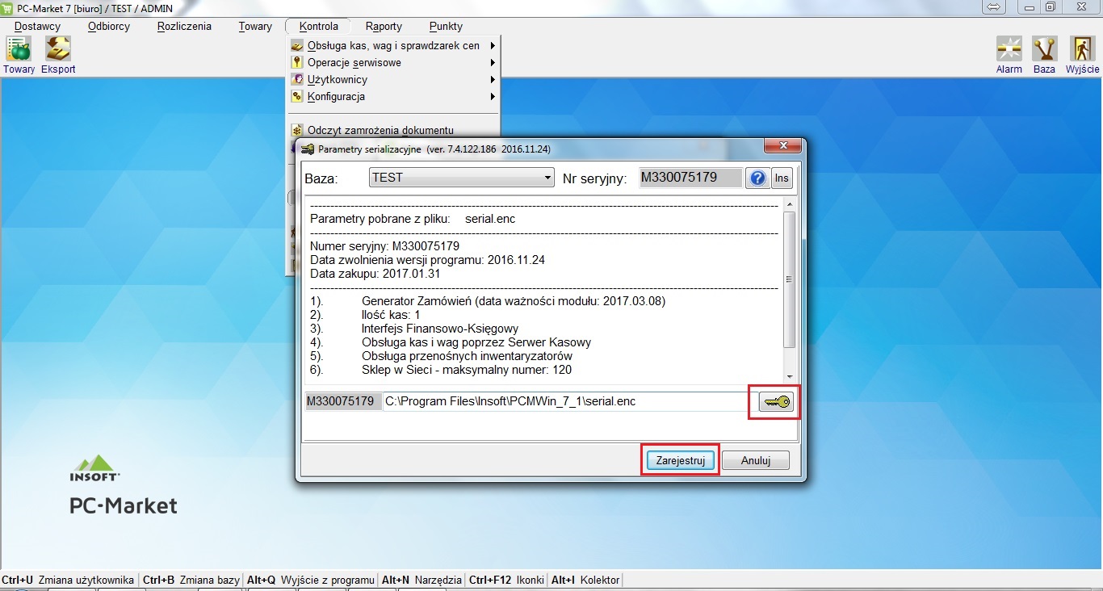The height and width of the screenshot is (591, 1103).
Task: Expand the 'Obsługa kas, wag i sprawdzarek cen' submenu
Action: (x=393, y=46)
